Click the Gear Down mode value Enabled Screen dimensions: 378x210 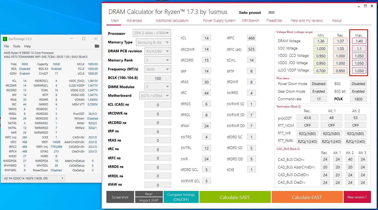tap(319, 91)
